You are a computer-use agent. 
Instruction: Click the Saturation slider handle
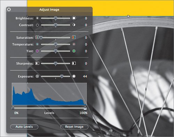click(x=41, y=38)
